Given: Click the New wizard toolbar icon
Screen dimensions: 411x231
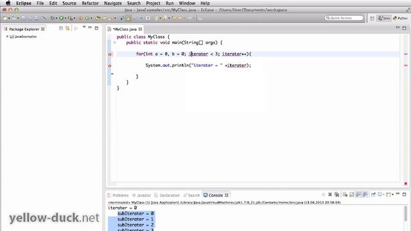Looking at the screenshot, I should click(5, 19).
